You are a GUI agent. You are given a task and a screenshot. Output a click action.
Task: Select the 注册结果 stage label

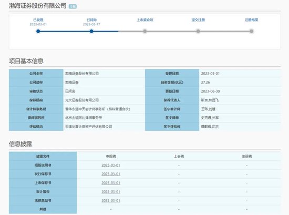[251, 20]
